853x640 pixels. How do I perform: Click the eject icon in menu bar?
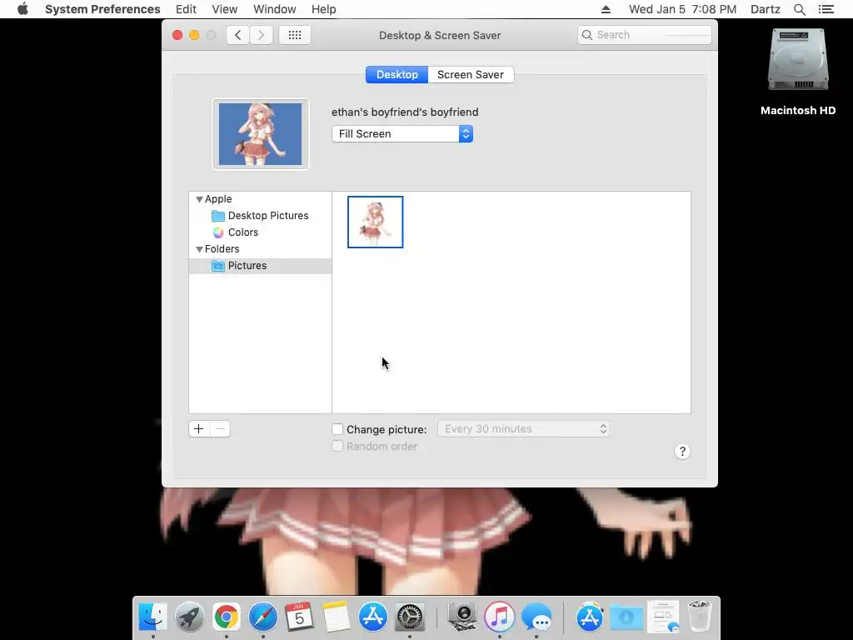point(606,9)
